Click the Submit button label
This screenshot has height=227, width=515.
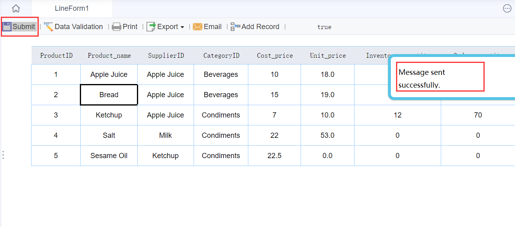coord(24,27)
